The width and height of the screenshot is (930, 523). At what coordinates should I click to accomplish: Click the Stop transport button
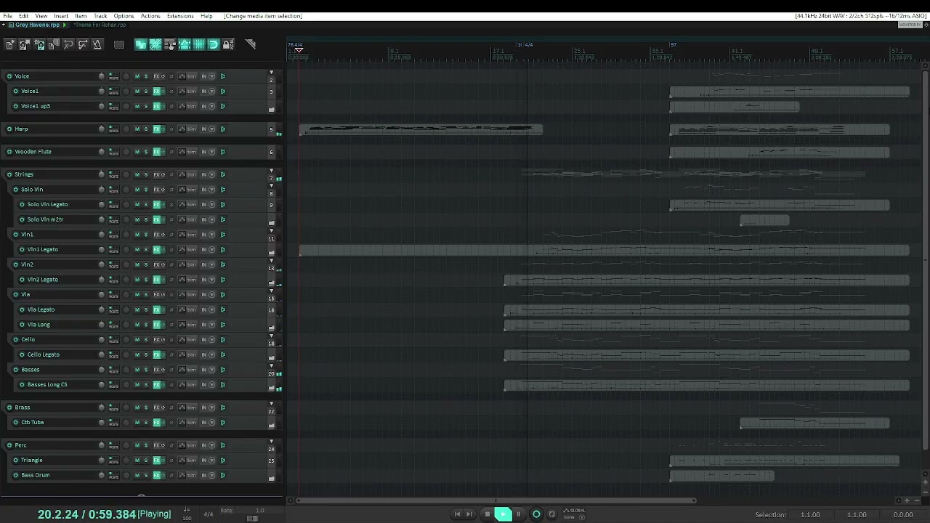(488, 514)
